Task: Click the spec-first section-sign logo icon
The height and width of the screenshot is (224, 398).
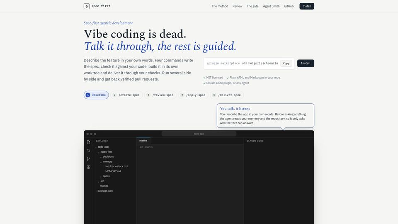Action: click(x=87, y=6)
